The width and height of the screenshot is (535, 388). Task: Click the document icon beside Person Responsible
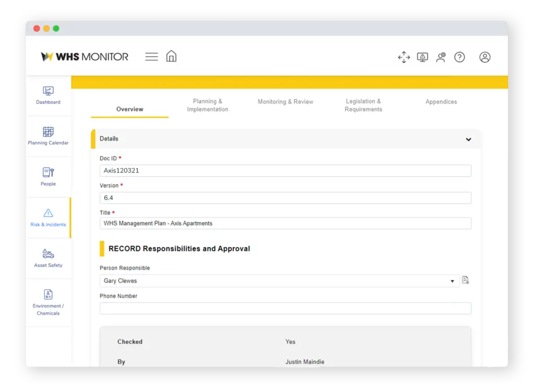coord(466,280)
